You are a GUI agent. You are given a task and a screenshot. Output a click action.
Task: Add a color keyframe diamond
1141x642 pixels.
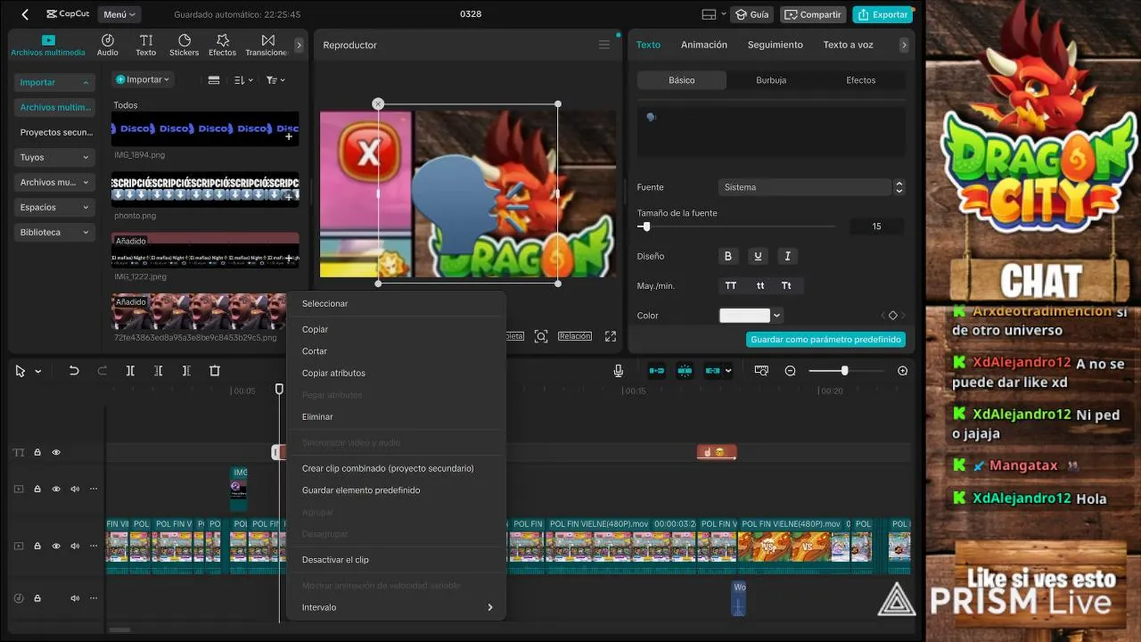click(x=893, y=316)
